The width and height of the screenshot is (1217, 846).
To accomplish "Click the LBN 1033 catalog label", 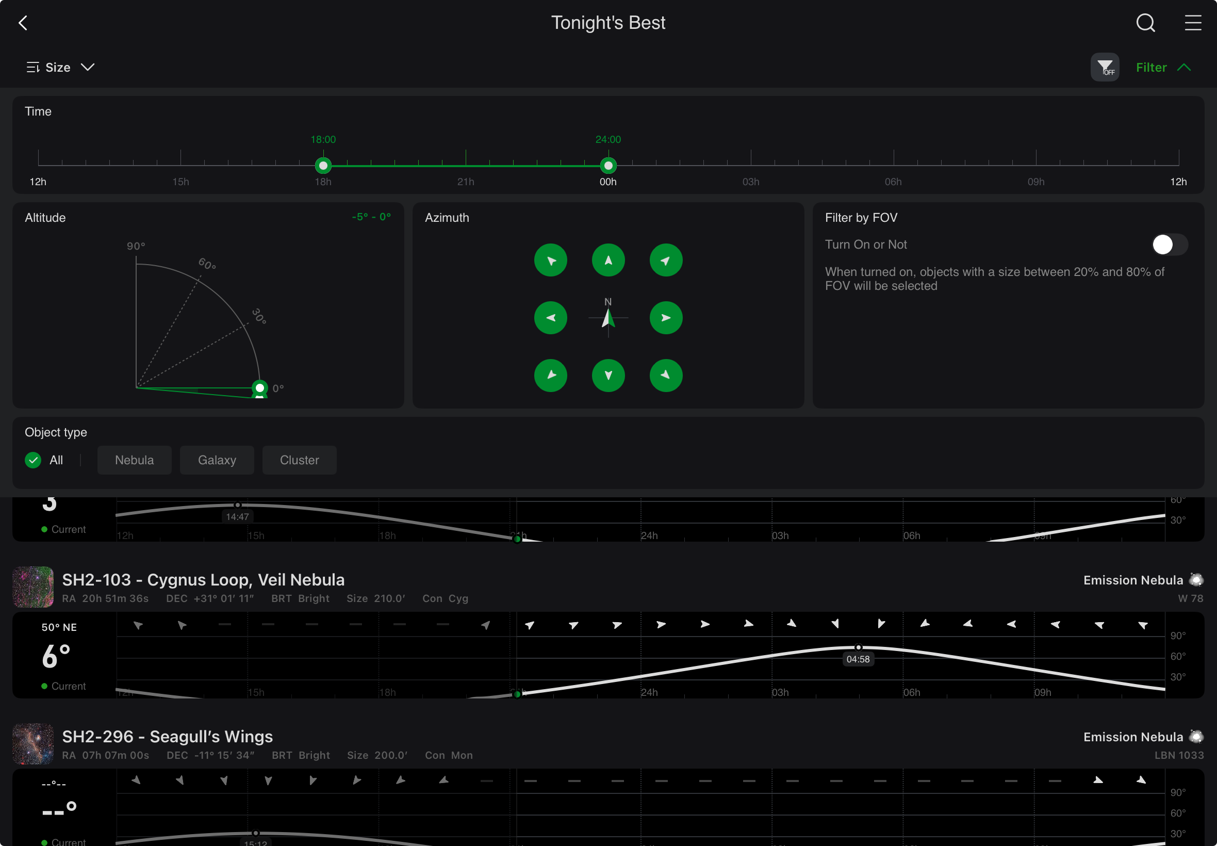I will [1179, 755].
